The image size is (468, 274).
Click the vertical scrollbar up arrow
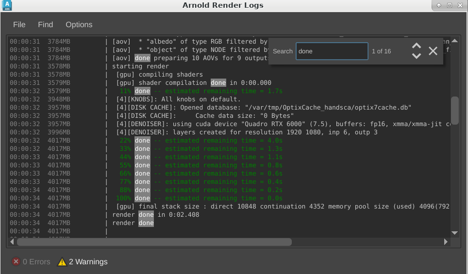pyautogui.click(x=454, y=41)
